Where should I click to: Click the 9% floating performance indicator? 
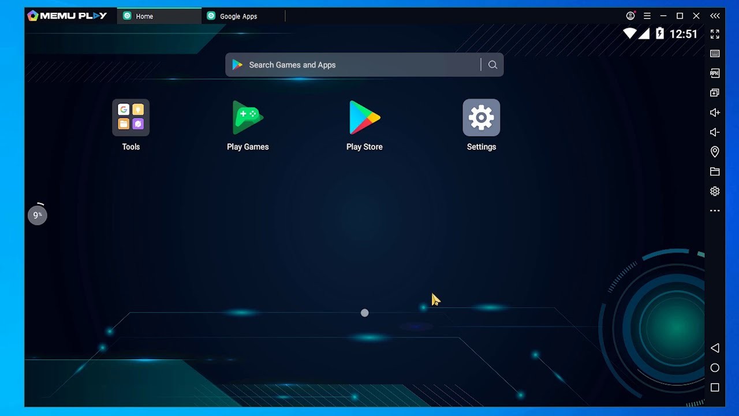(x=38, y=215)
